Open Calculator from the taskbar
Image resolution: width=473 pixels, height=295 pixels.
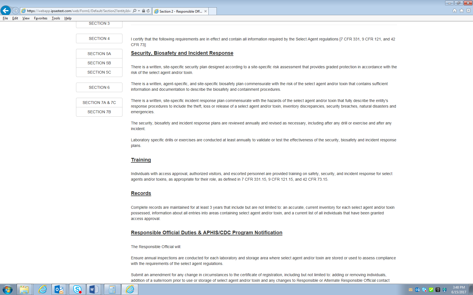[x=112, y=289]
